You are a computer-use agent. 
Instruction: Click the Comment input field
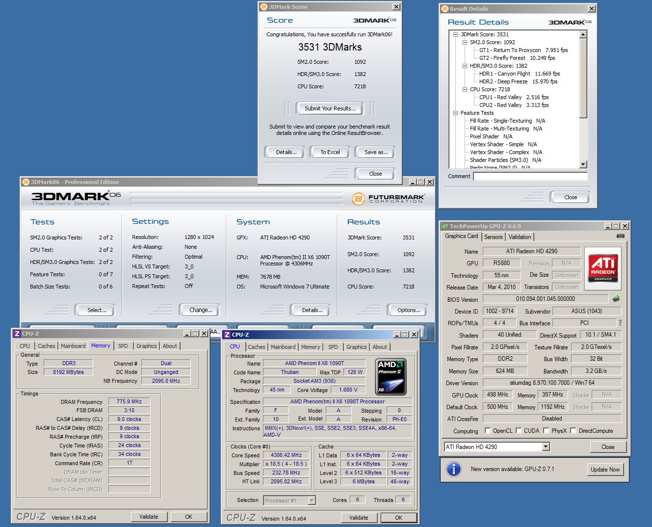tap(530, 176)
